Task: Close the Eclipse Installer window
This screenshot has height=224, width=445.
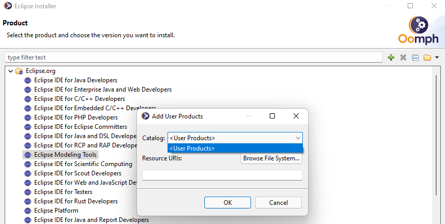Action: click(434, 6)
